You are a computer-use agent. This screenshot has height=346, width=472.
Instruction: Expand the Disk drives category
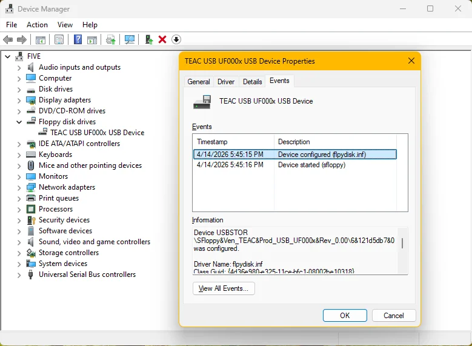pyautogui.click(x=19, y=90)
